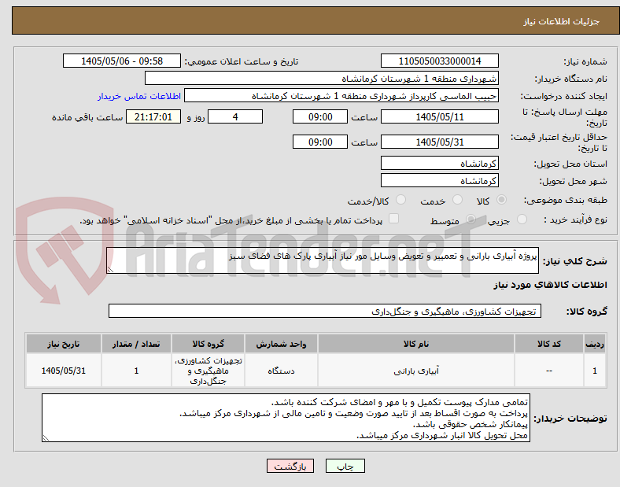Image resolution: width=620 pixels, height=487 pixels.
Task: Click the بازگشت back button
Action: pyautogui.click(x=290, y=466)
